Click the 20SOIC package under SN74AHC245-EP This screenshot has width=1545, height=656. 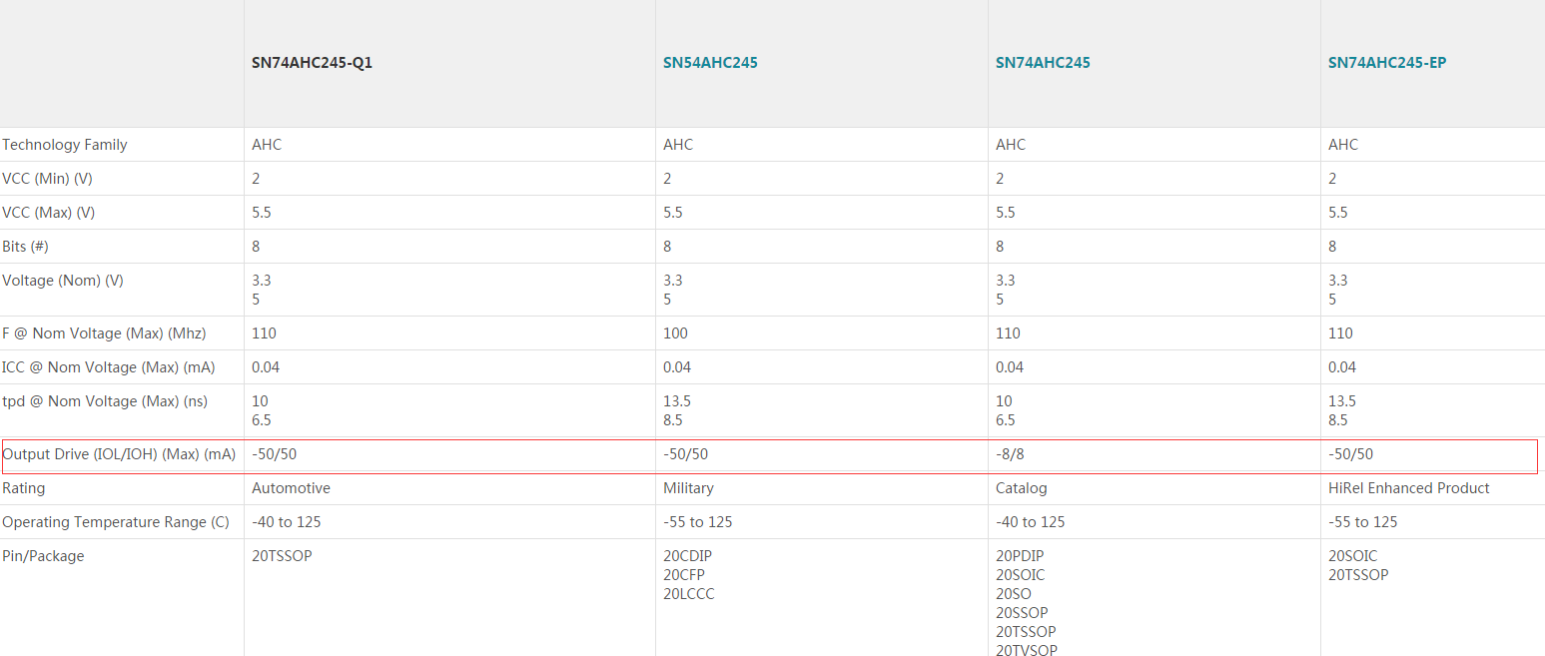(1353, 556)
